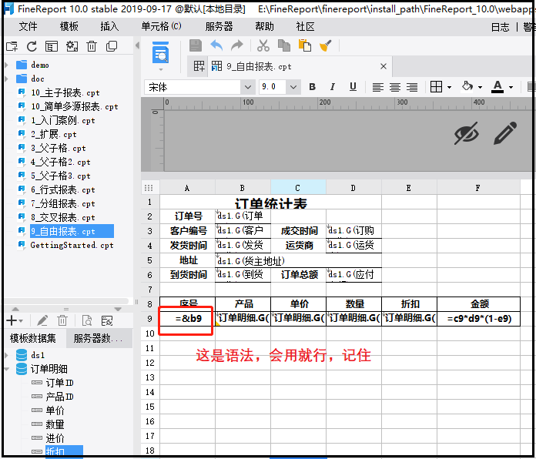The width and height of the screenshot is (536, 459).
Task: Click the font color A swatch
Action: [x=497, y=86]
